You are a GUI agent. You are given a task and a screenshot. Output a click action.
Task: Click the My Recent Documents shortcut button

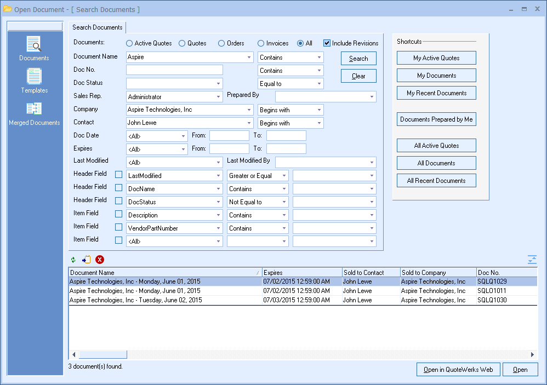tap(436, 93)
